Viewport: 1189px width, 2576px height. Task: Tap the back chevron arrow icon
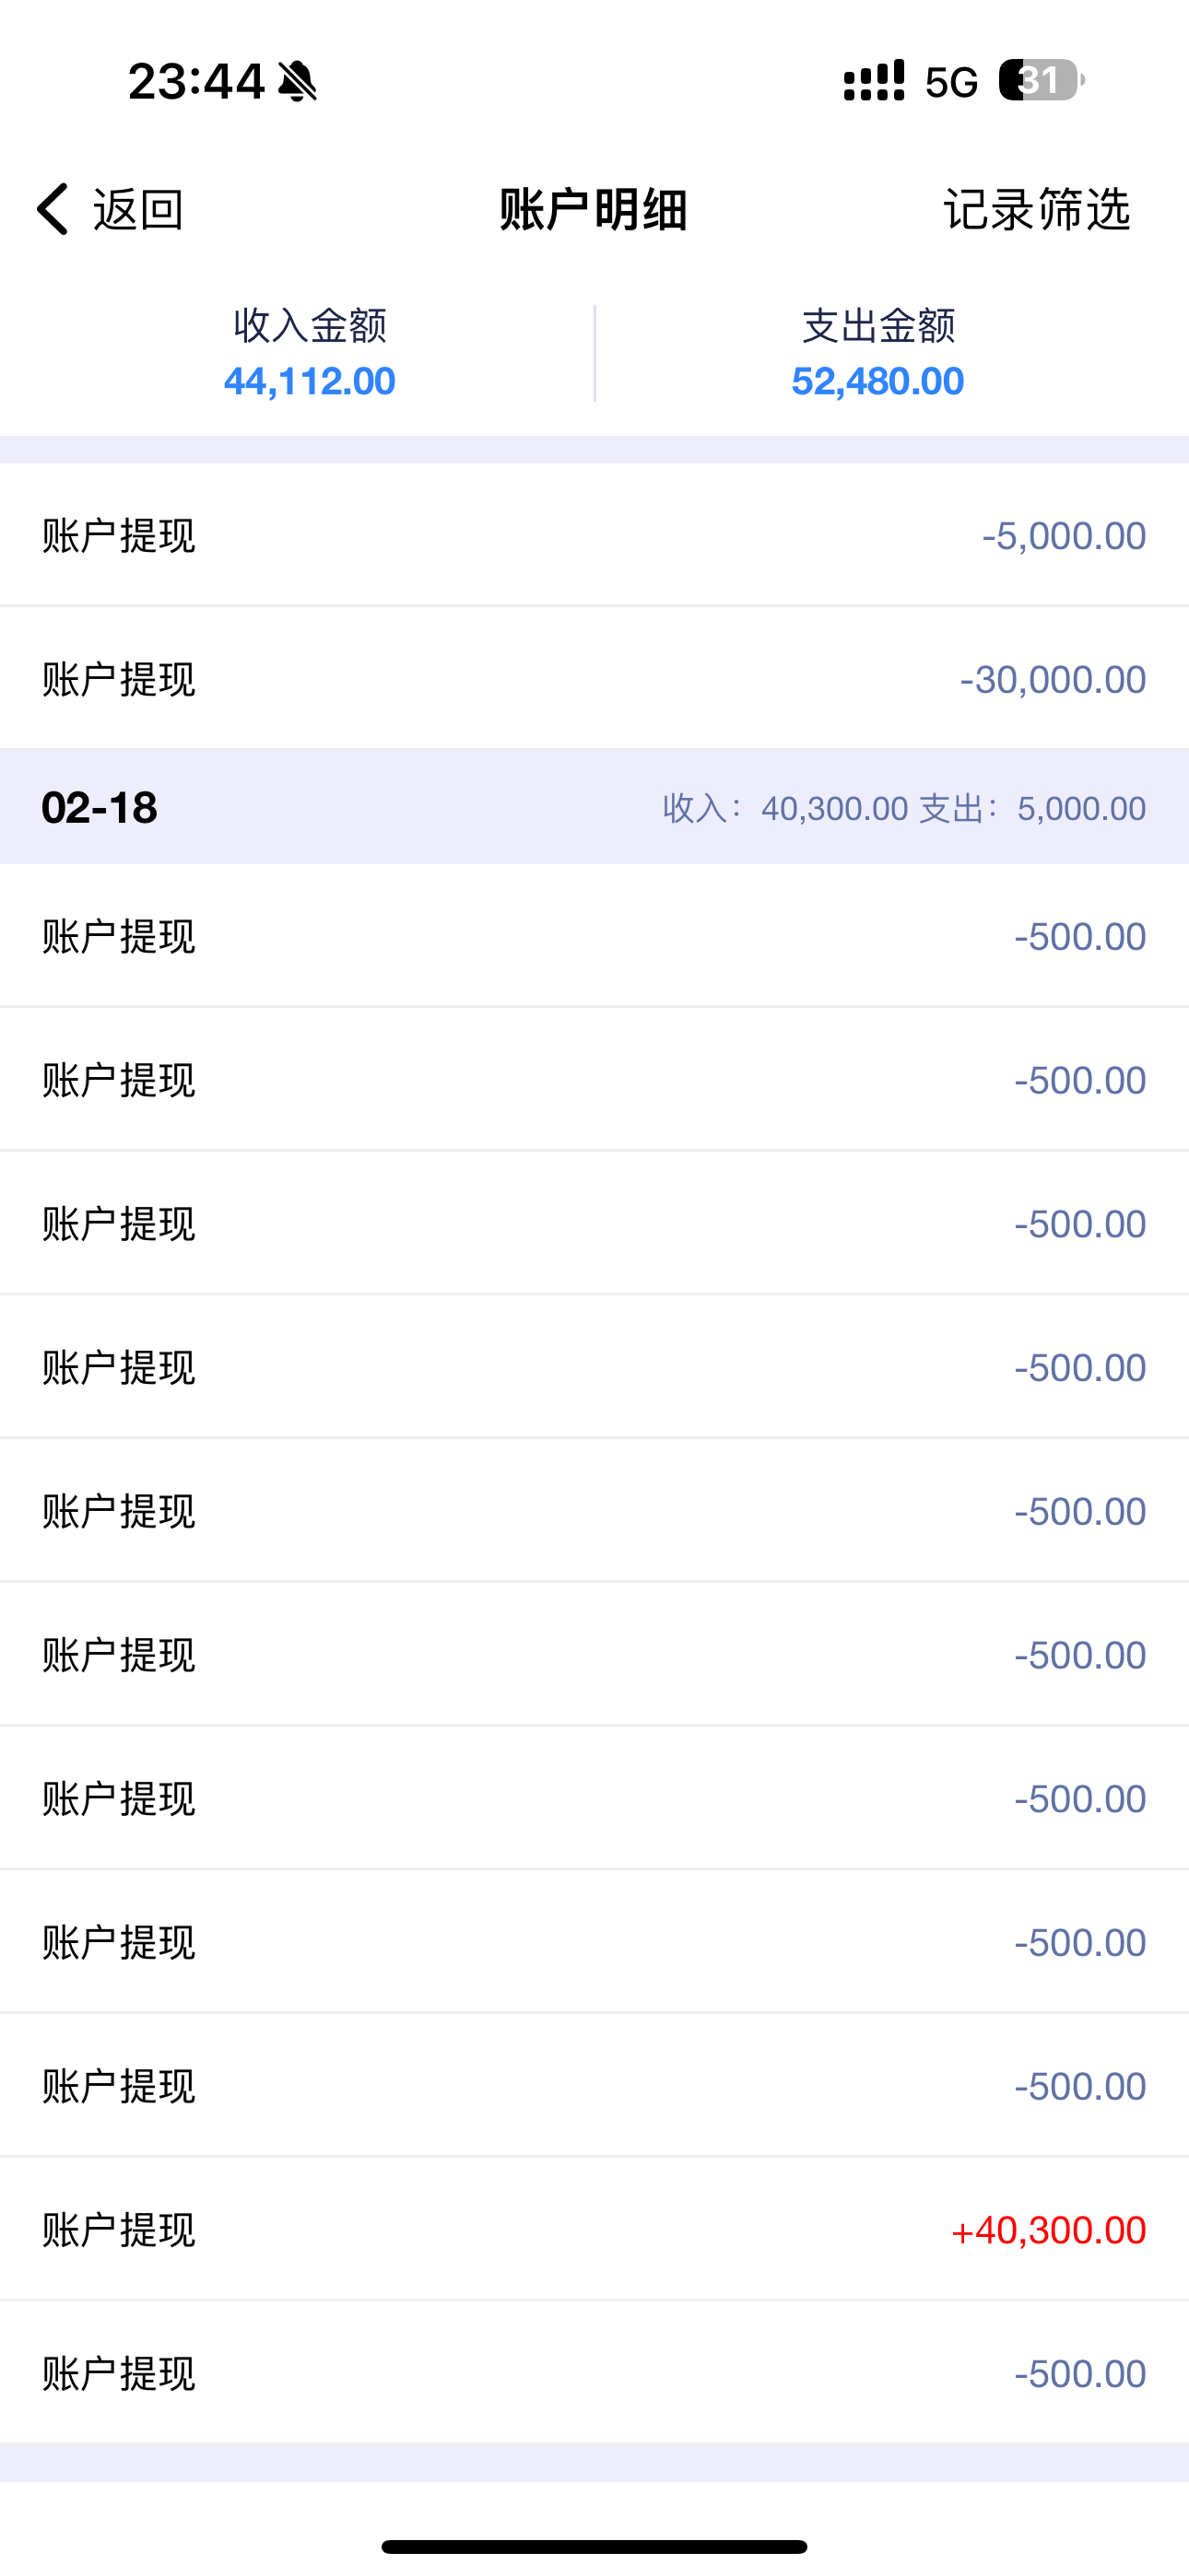coord(52,209)
